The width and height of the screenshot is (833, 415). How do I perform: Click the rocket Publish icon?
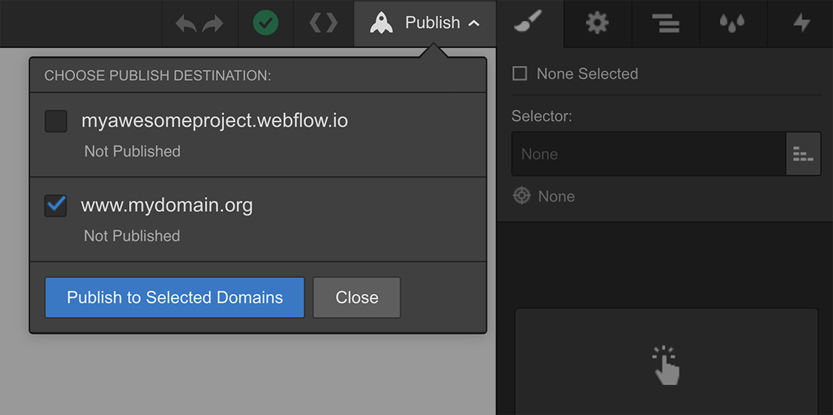382,23
